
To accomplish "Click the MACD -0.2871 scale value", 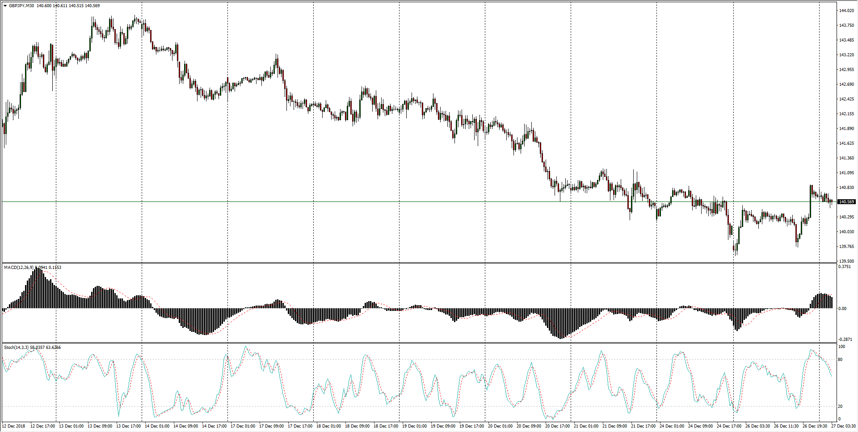I will tap(845, 340).
